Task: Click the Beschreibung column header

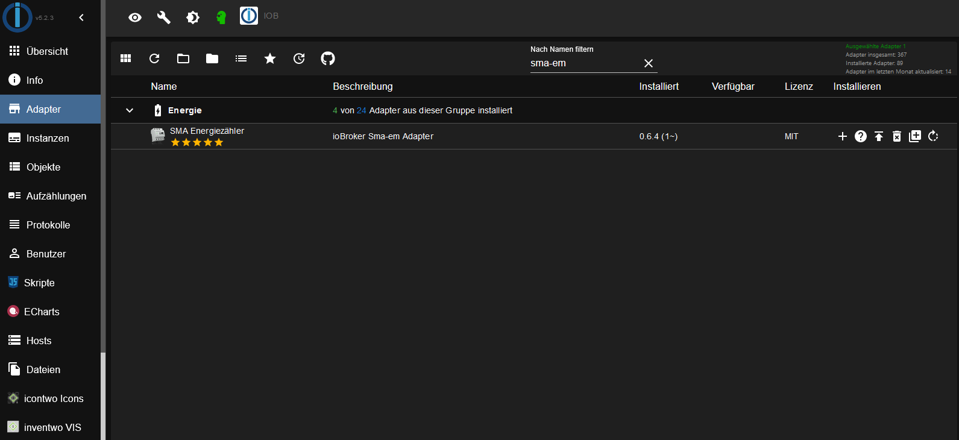Action: click(x=363, y=86)
